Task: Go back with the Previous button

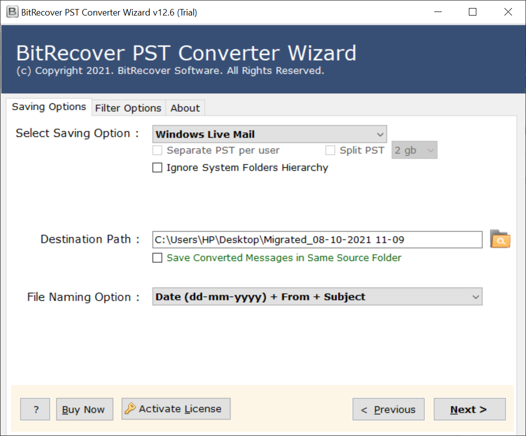Action: pyautogui.click(x=389, y=409)
